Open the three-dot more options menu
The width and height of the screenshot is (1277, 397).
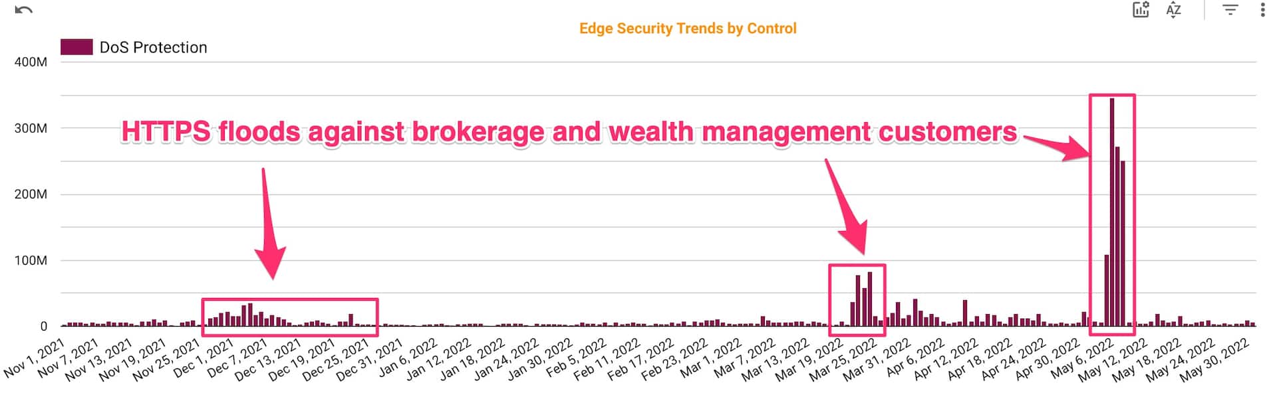[x=1262, y=10]
